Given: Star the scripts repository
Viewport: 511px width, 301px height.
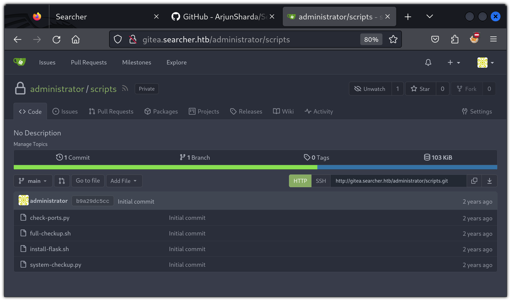Looking at the screenshot, I should point(420,89).
